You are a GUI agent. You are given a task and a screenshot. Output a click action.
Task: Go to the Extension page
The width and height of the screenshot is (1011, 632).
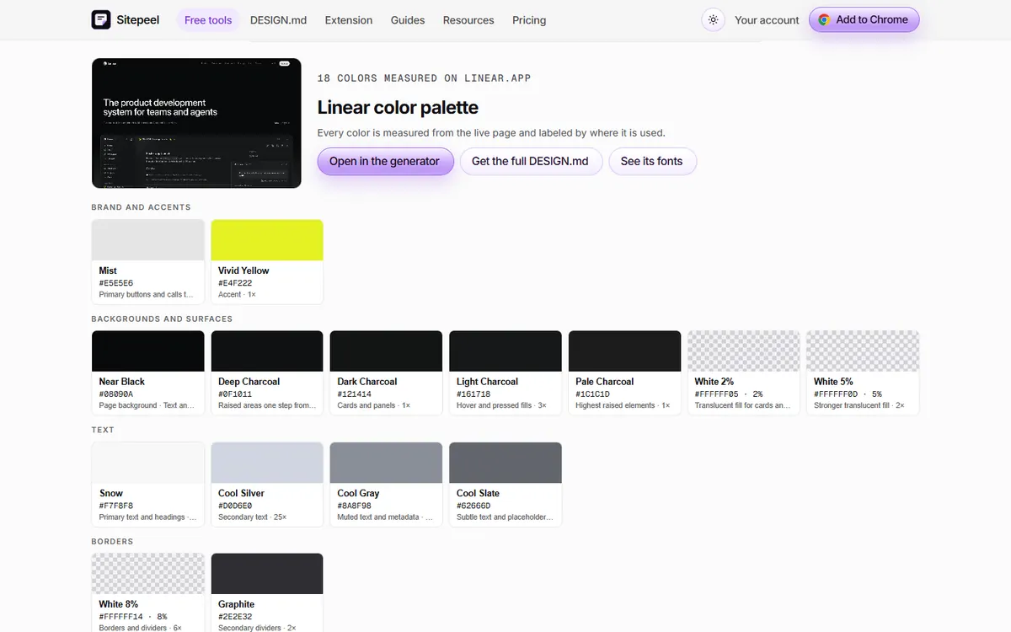click(x=349, y=20)
